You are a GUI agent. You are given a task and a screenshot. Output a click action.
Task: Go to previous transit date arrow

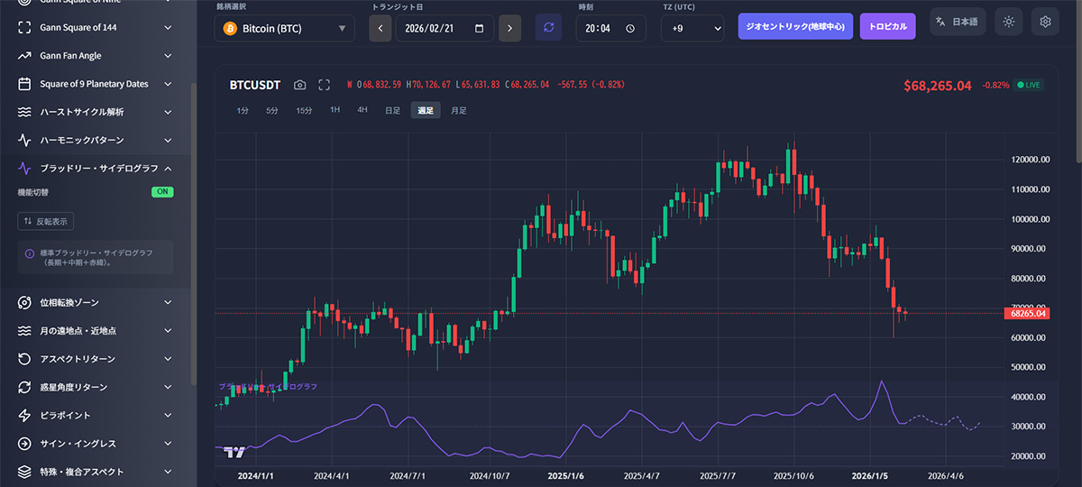point(381,28)
